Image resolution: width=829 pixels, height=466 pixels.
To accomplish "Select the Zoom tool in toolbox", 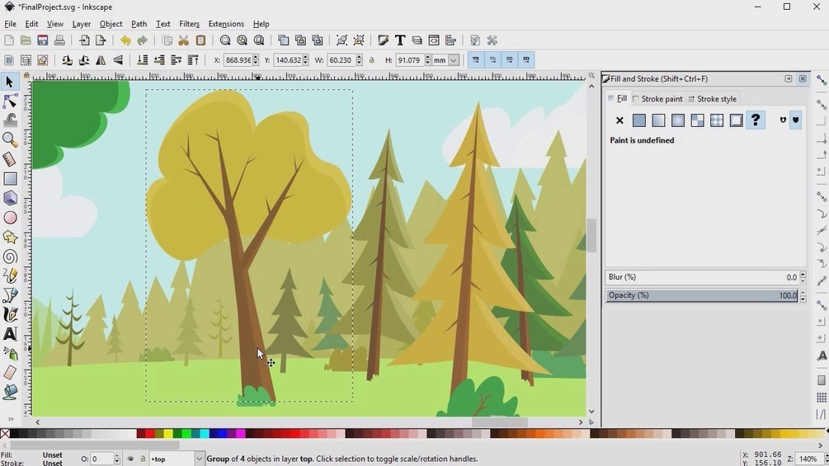I will 10,139.
